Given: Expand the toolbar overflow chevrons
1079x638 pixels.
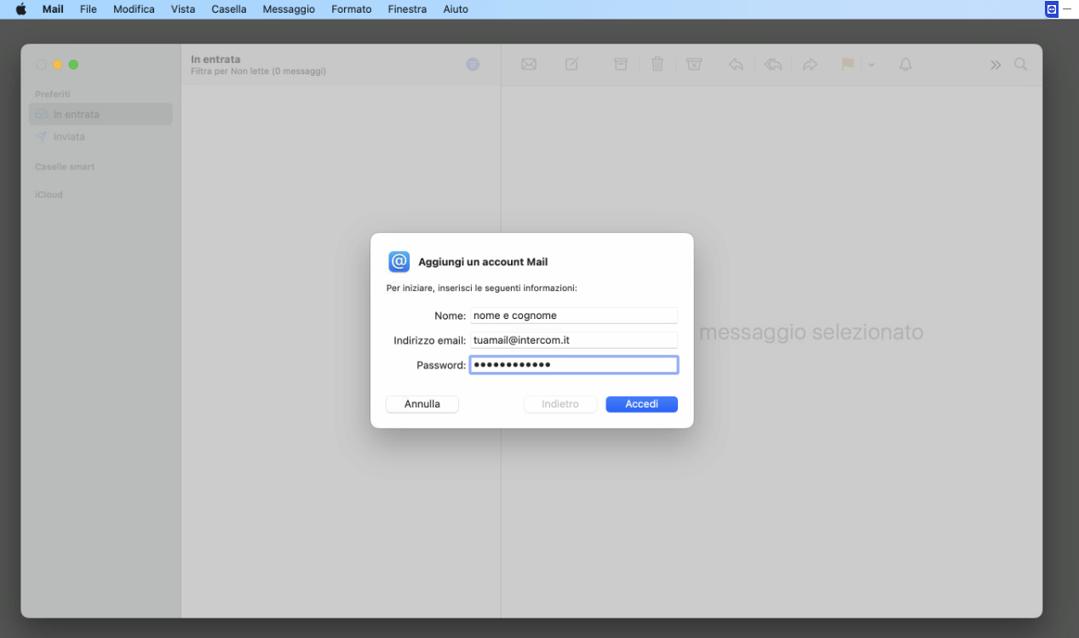Looking at the screenshot, I should coord(995,66).
